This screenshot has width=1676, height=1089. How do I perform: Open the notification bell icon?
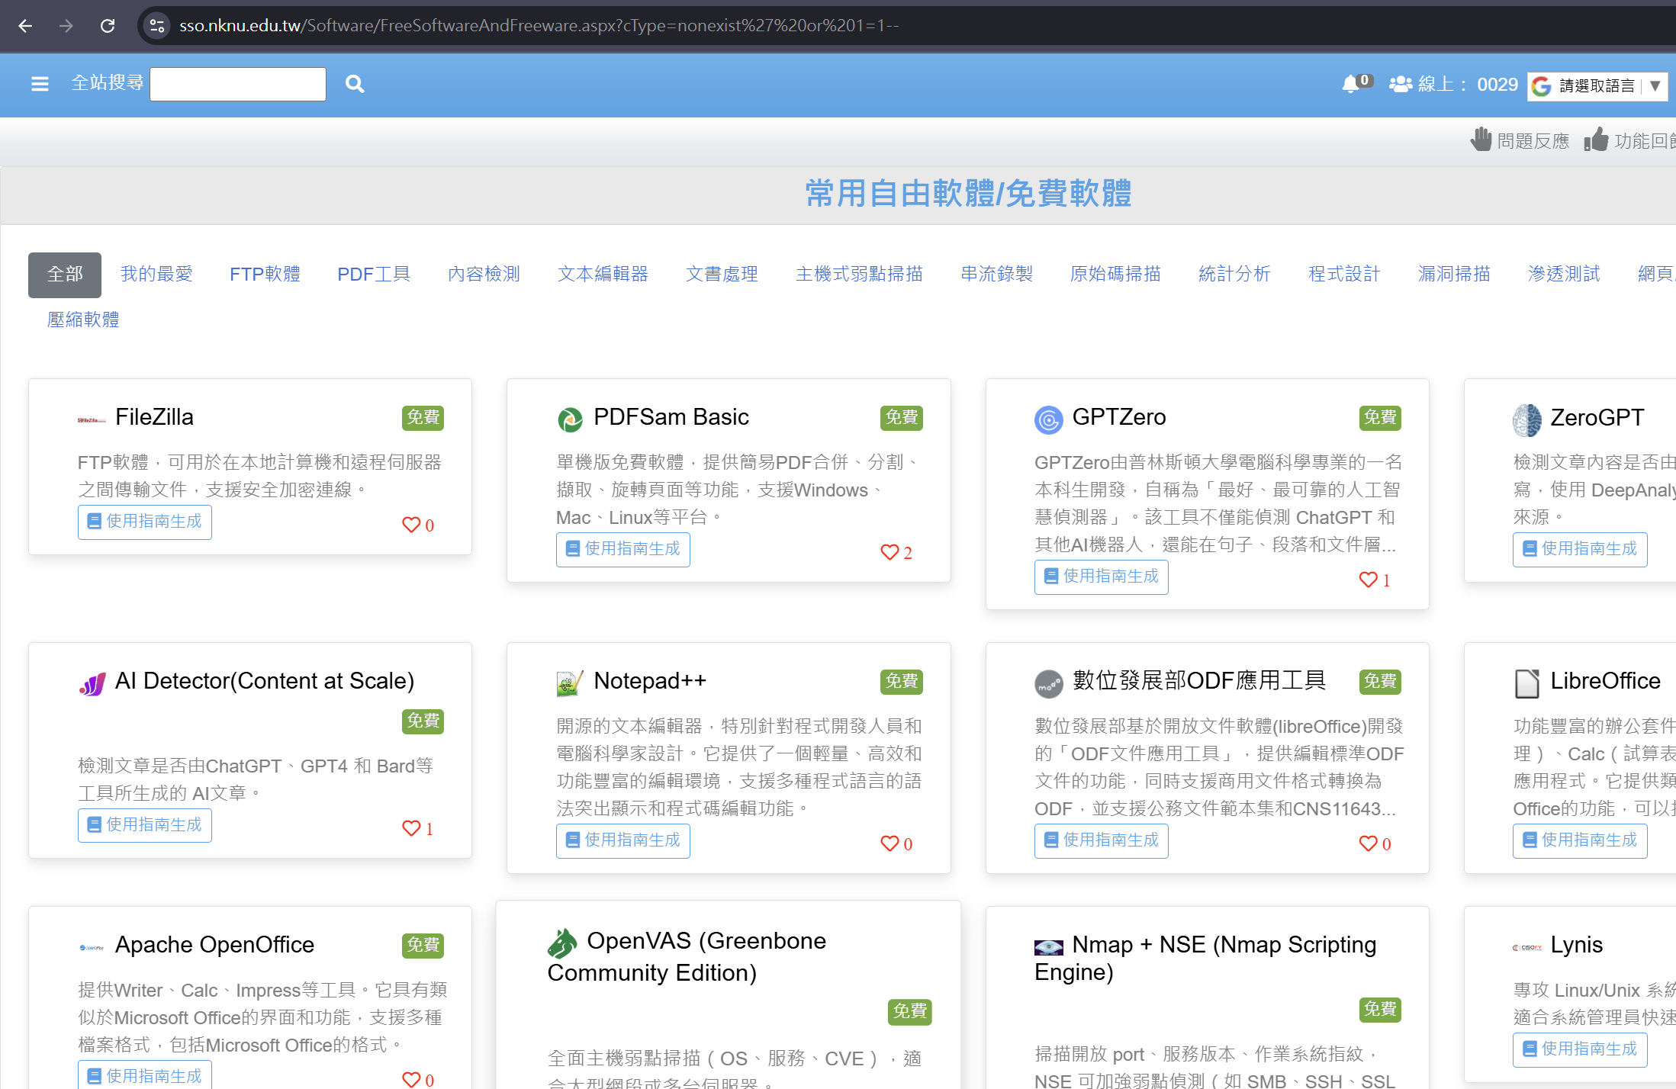click(1350, 84)
